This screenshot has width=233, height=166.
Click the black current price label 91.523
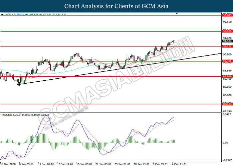[x=227, y=41]
